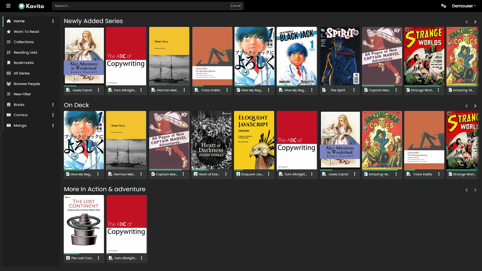Open Heart of Darkness cover
This screenshot has width=482, height=271.
pos(211,140)
